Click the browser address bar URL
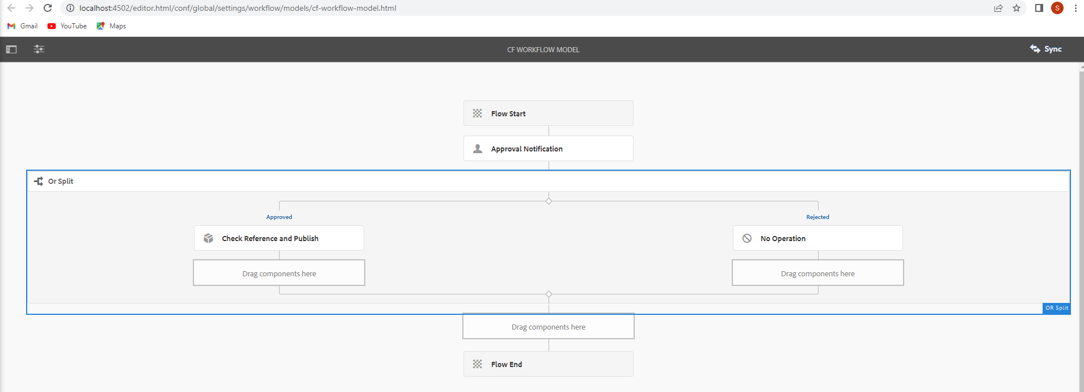 tap(238, 8)
